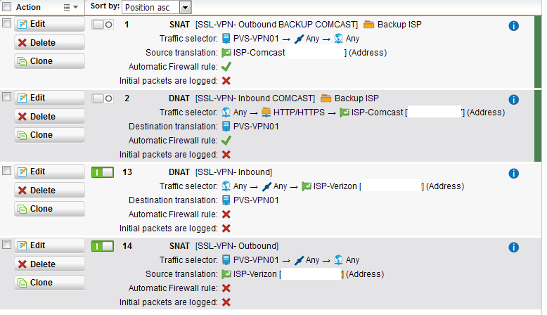Disable the active DNAT rule 13 toggle
Screen dimensions: 547x315
[x=103, y=172]
